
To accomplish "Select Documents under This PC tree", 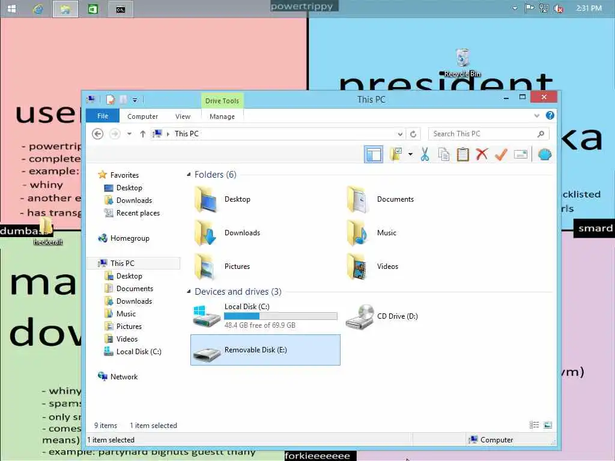I will pos(129,289).
